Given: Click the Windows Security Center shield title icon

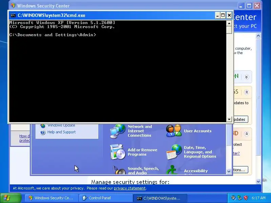Looking at the screenshot, I should (13, 6).
